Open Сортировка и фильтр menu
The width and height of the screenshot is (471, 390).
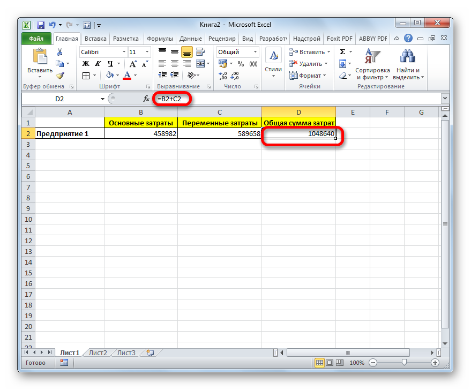click(372, 64)
